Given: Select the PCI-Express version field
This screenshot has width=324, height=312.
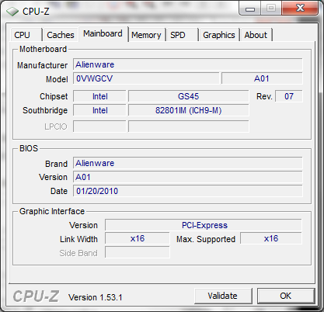Looking at the screenshot, I should pyautogui.click(x=204, y=225).
